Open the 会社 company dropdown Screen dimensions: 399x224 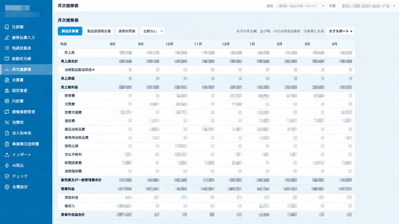tap(301, 6)
